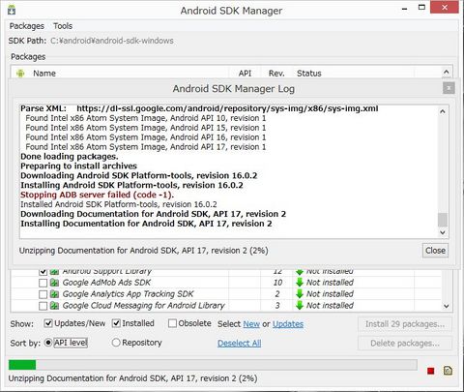This screenshot has width=464, height=392.
Task: Open the Tools menu
Action: (x=63, y=26)
